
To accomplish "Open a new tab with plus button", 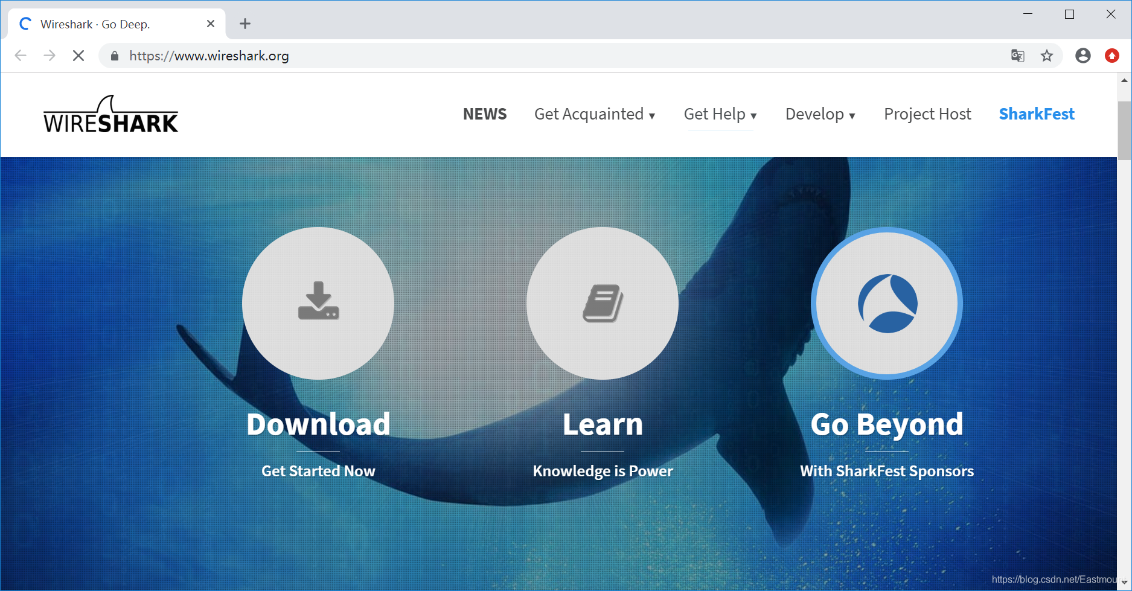I will (245, 24).
